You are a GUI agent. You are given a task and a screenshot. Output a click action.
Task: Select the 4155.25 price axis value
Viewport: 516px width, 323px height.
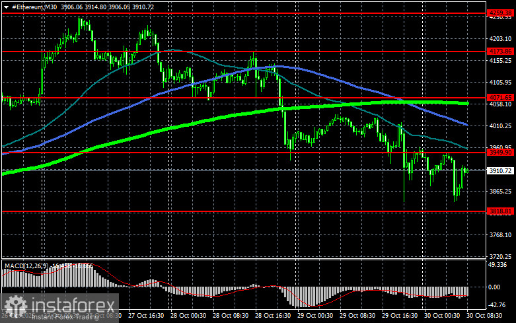[x=500, y=61]
